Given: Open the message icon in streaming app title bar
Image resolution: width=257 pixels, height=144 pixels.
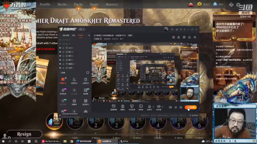Looking at the screenshot, I should pyautogui.click(x=172, y=29).
